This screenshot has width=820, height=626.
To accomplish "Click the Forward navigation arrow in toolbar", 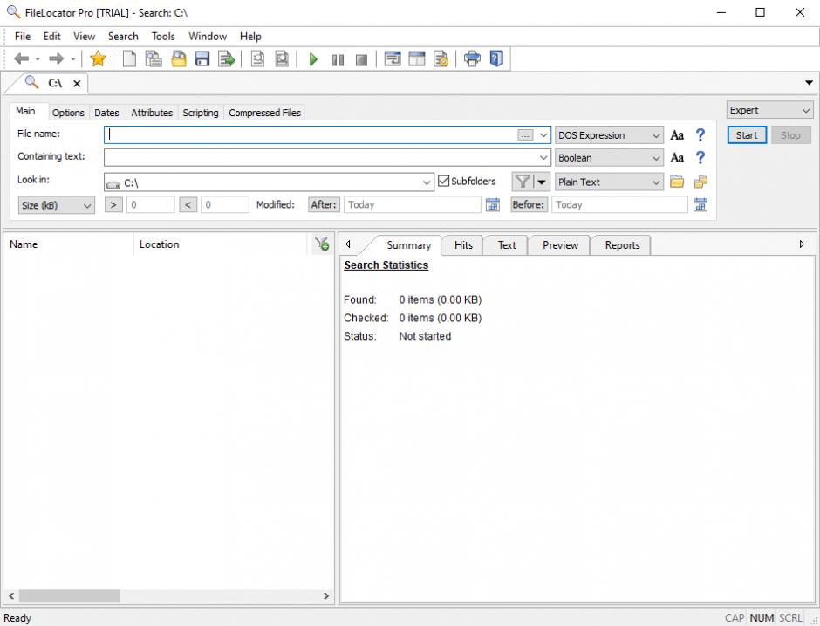I will click(56, 58).
